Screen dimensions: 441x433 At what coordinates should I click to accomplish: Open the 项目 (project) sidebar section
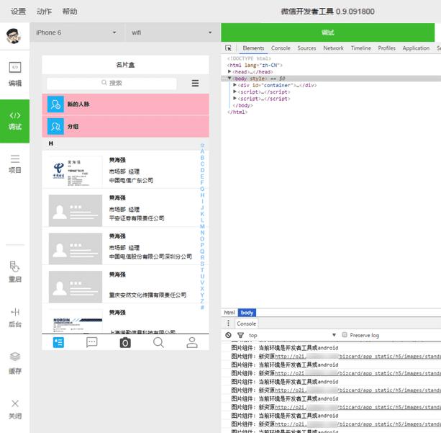point(15,164)
